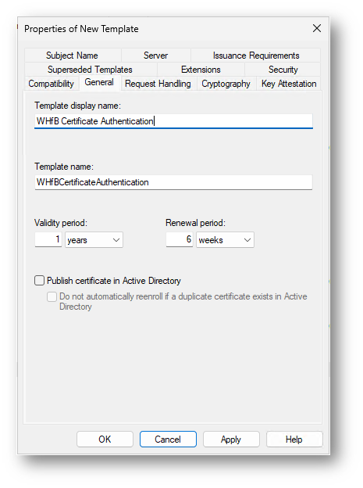Click the OK button
363x488 pixels.
click(105, 440)
